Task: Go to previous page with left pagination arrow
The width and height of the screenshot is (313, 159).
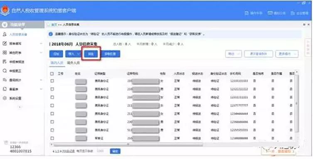Action: pyautogui.click(x=53, y=152)
